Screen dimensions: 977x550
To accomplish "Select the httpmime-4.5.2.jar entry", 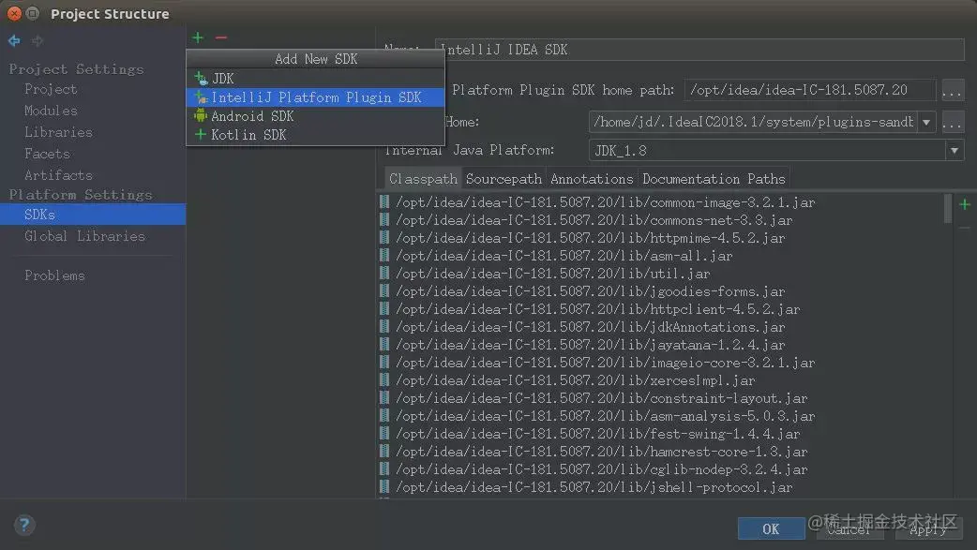I will point(590,238).
